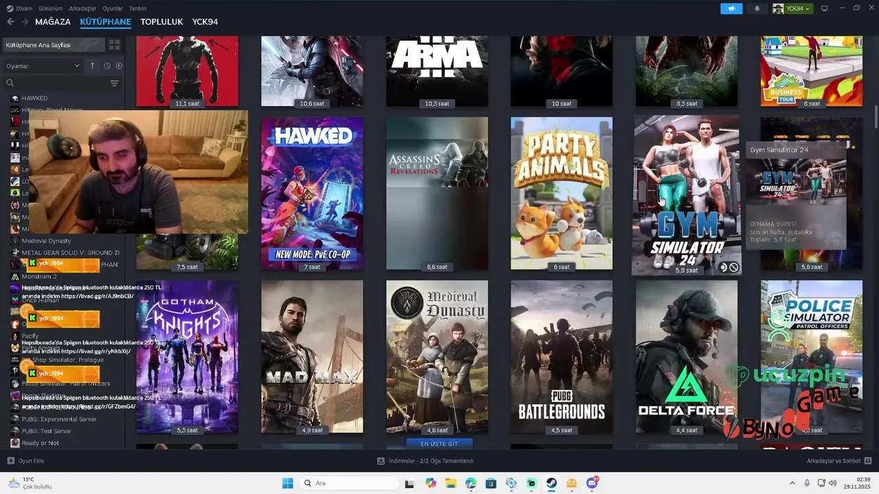Click the taskbar Ara search box
This screenshot has height=494, width=879.
click(348, 483)
